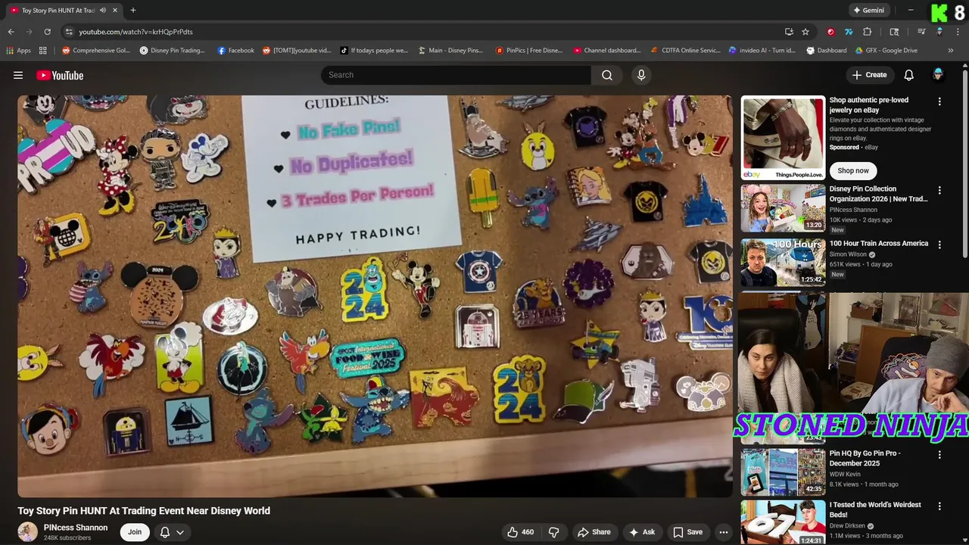969x545 pixels.
Task: Click the blue extension icon in toolbar
Action: tap(849, 32)
